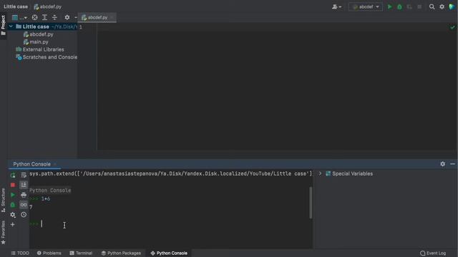Run the abcdef configuration
458x257 pixels.
pyautogui.click(x=389, y=6)
